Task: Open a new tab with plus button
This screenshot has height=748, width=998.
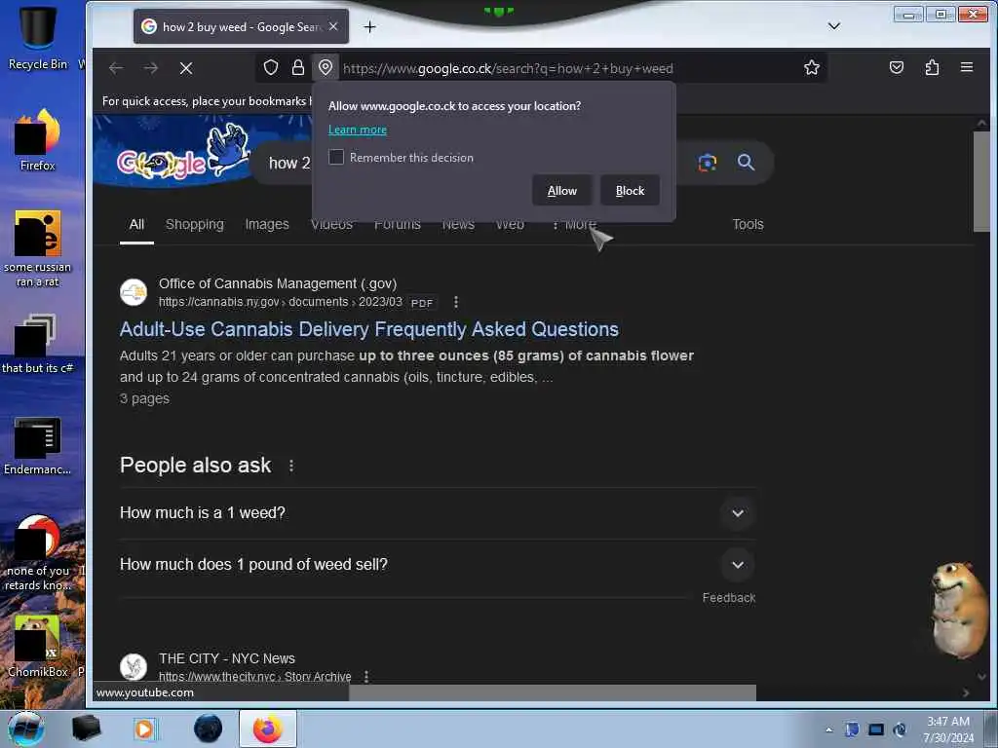Action: 369,26
